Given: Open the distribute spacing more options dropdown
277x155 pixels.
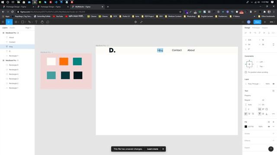Looking at the screenshot, I should [273, 33].
